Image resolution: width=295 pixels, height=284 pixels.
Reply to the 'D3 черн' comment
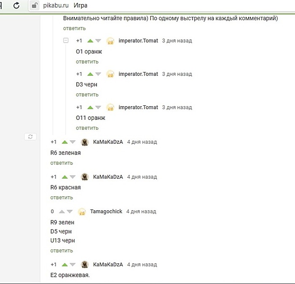(87, 95)
